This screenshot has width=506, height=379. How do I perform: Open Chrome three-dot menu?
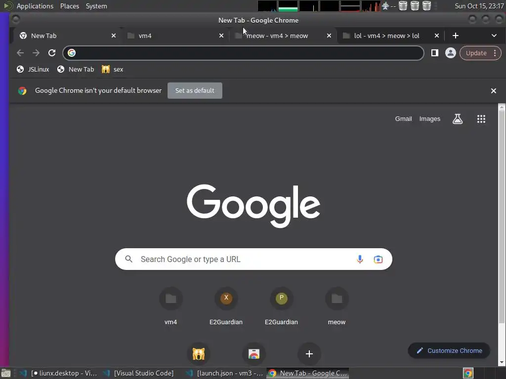495,53
